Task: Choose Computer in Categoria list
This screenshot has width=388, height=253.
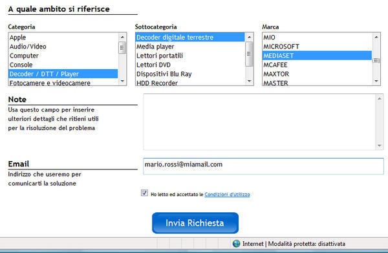Action: click(x=63, y=56)
